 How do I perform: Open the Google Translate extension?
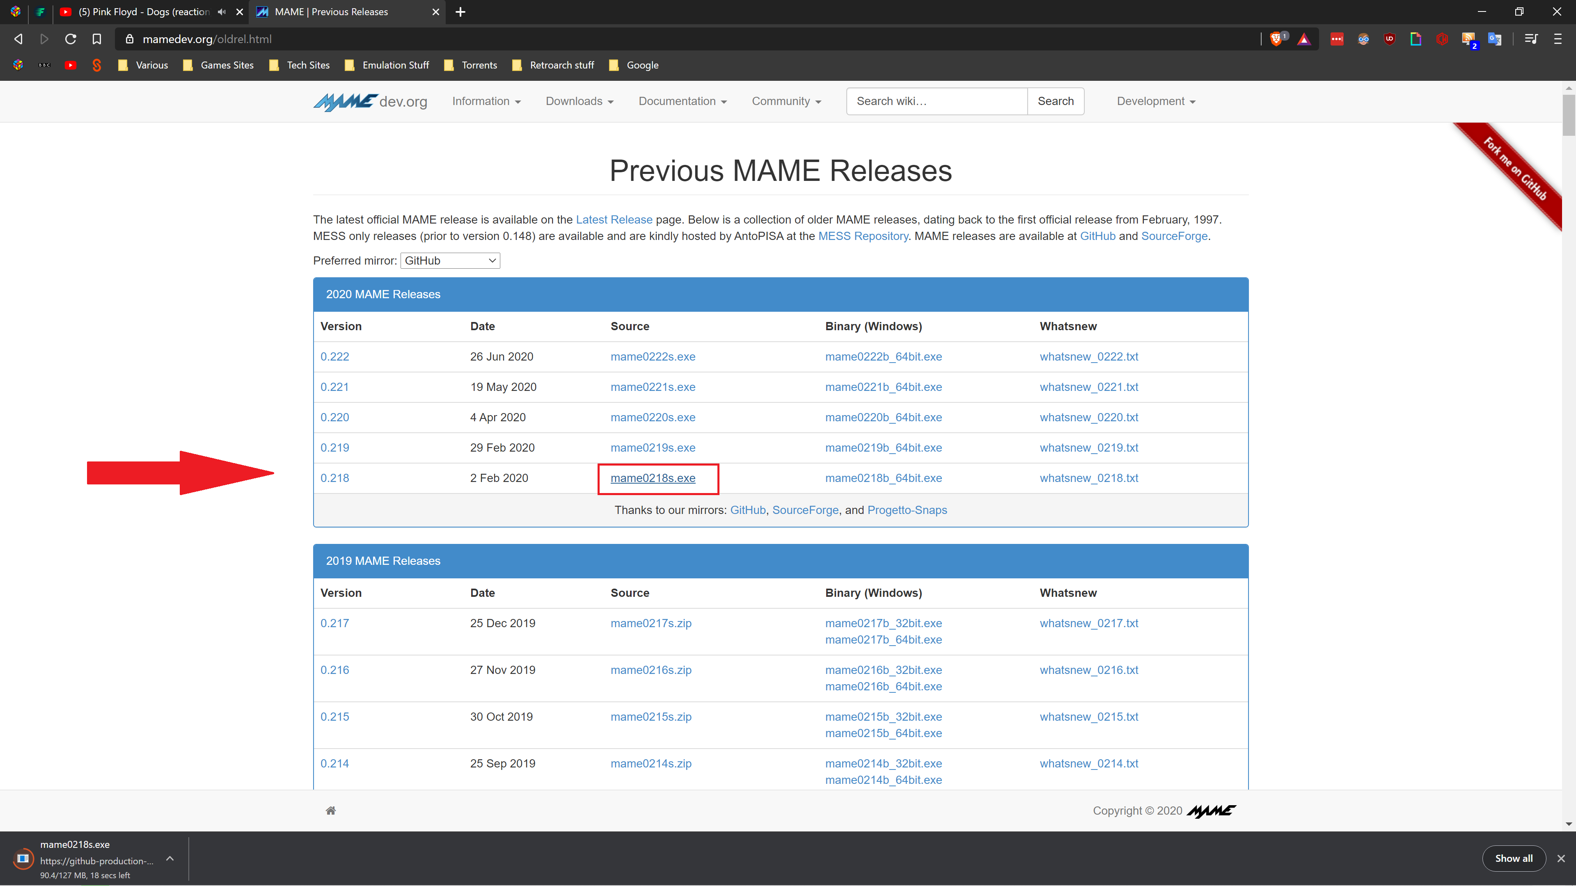pos(1495,39)
